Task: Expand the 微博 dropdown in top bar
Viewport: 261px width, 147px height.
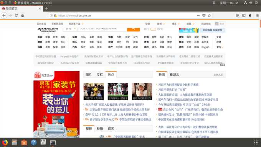Action: tap(161, 24)
